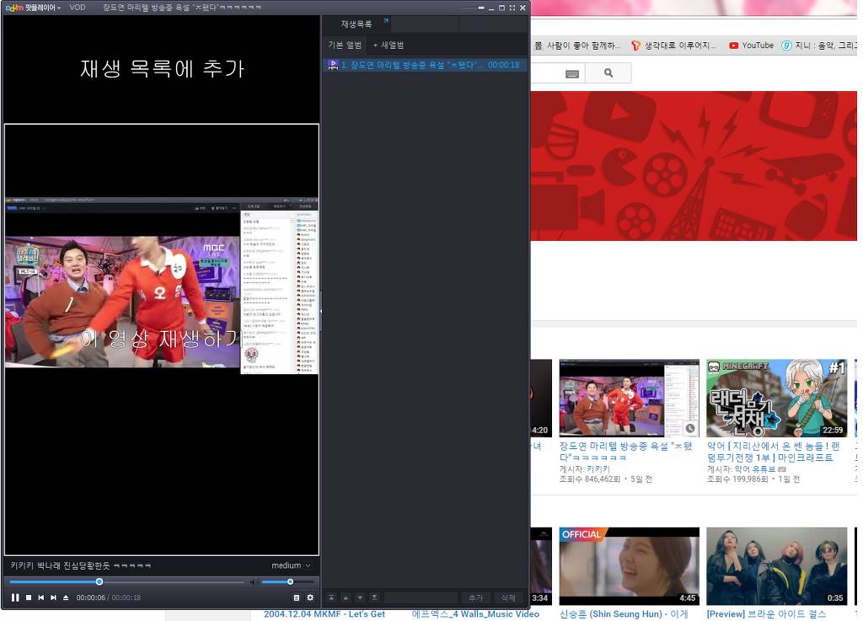The width and height of the screenshot is (863, 621).
Task: Mute the player volume speaker icon
Action: pyautogui.click(x=254, y=582)
